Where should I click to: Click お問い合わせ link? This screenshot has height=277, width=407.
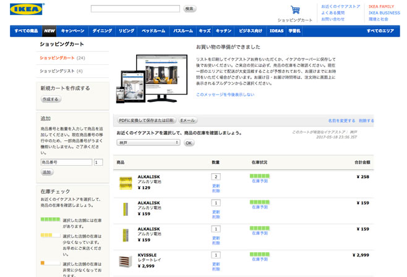(333, 19)
